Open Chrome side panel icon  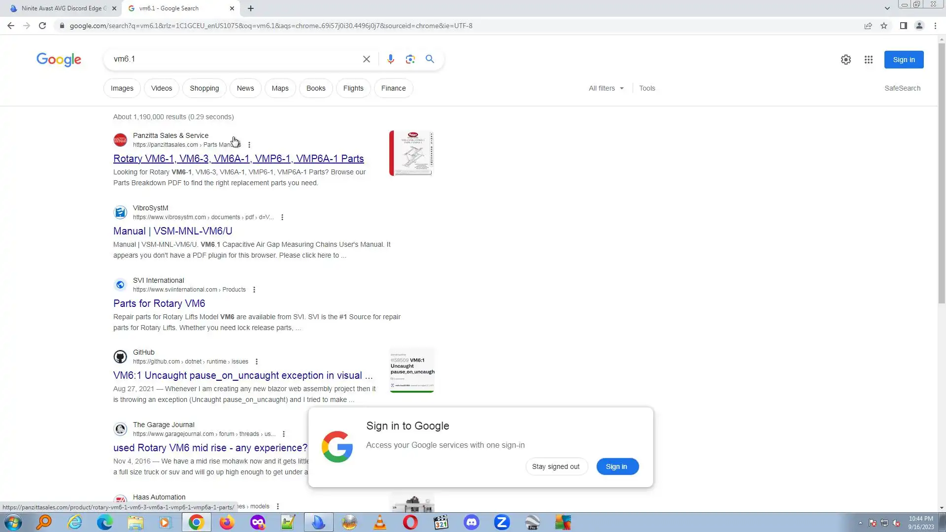pos(903,26)
